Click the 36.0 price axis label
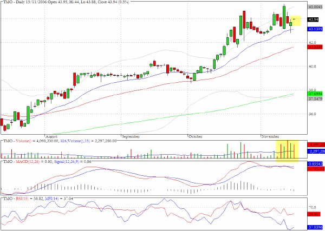325x231 pixels. click(x=313, y=114)
